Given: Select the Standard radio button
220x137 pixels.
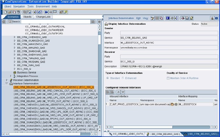Looking at the screenshot, I should 108,78.
